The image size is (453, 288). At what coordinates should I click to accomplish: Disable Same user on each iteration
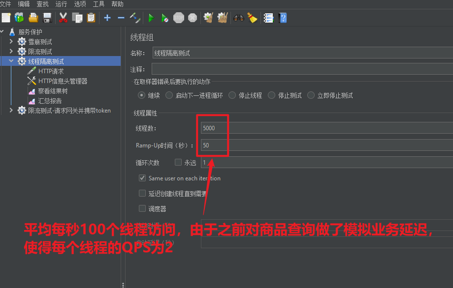pyautogui.click(x=142, y=178)
